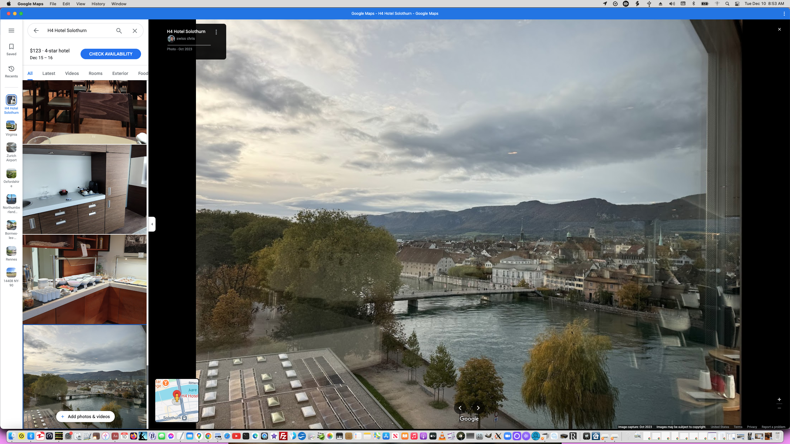Clear search with the X icon

click(135, 31)
